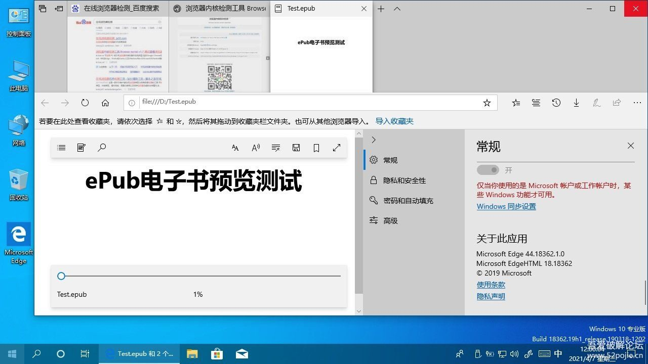Open File Explorer from the taskbar
648x364 pixels.
192,354
